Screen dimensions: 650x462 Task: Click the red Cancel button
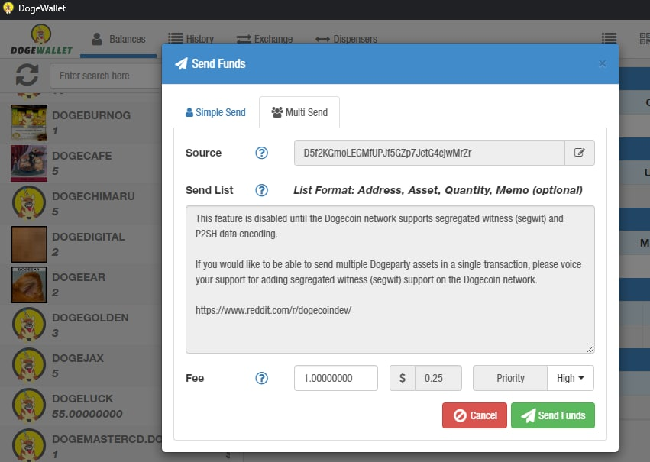474,415
